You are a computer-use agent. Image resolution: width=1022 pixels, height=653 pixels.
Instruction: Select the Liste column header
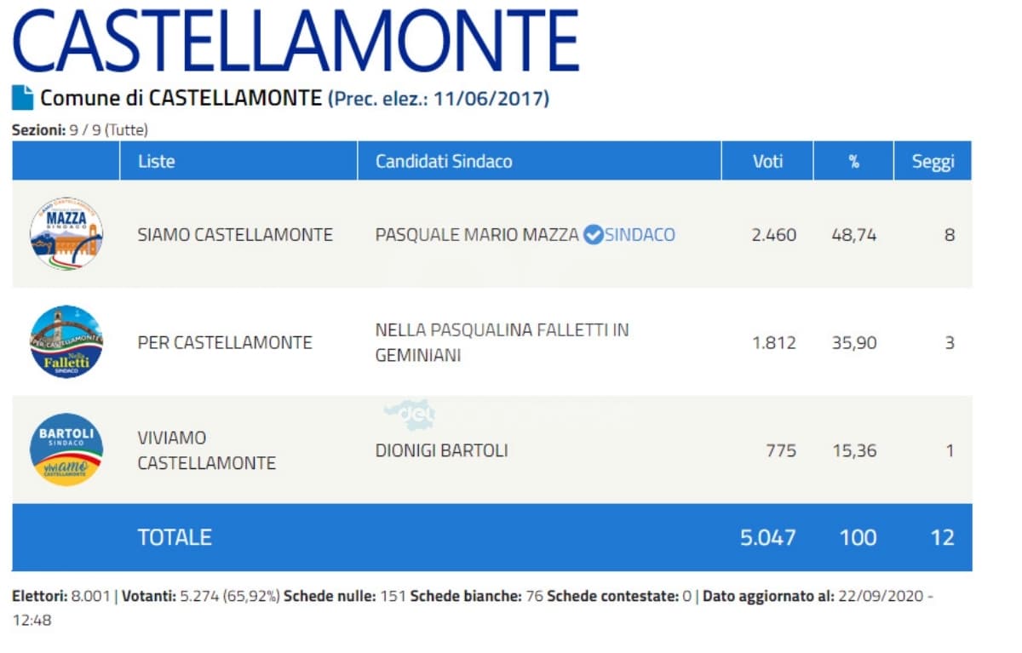tap(157, 161)
